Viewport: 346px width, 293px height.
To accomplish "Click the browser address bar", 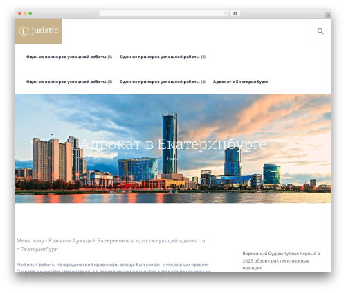I will (164, 14).
